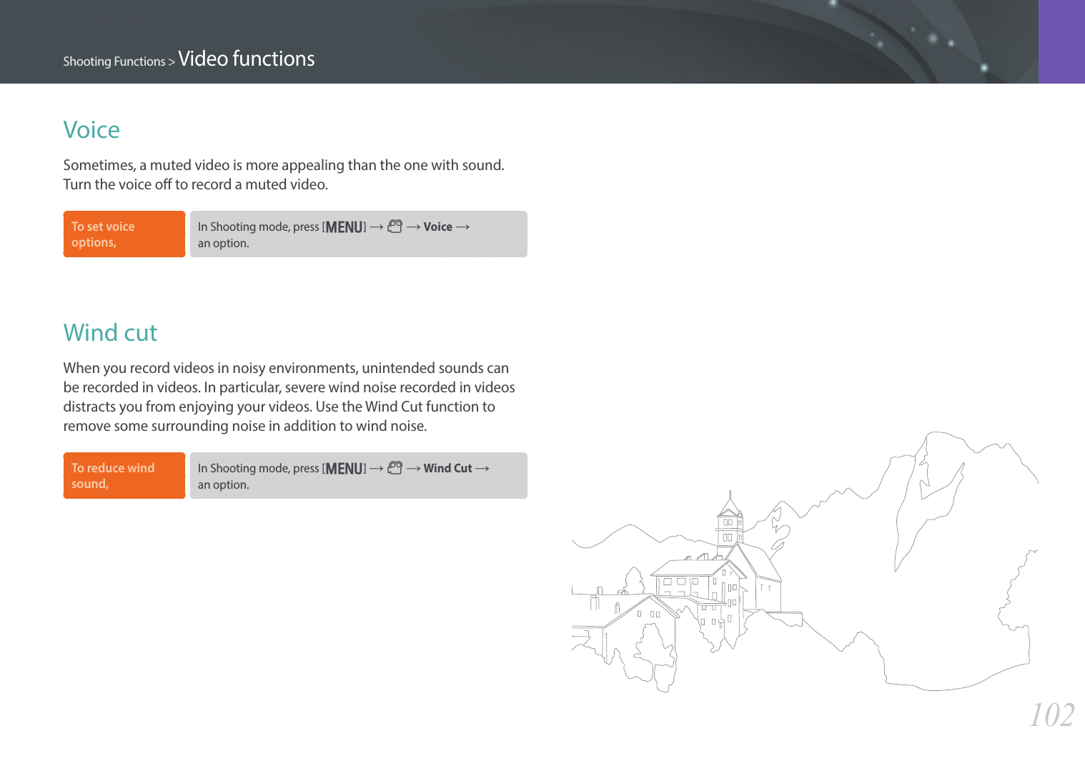The height and width of the screenshot is (761, 1085).
Task: Click 'Turn the voice off to record' sentence
Action: click(196, 184)
